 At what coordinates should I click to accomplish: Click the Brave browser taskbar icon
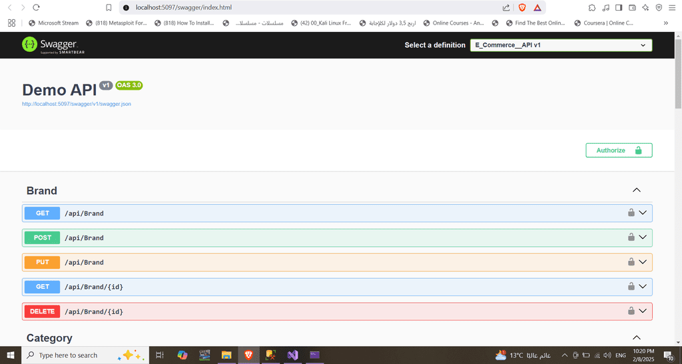tap(248, 355)
